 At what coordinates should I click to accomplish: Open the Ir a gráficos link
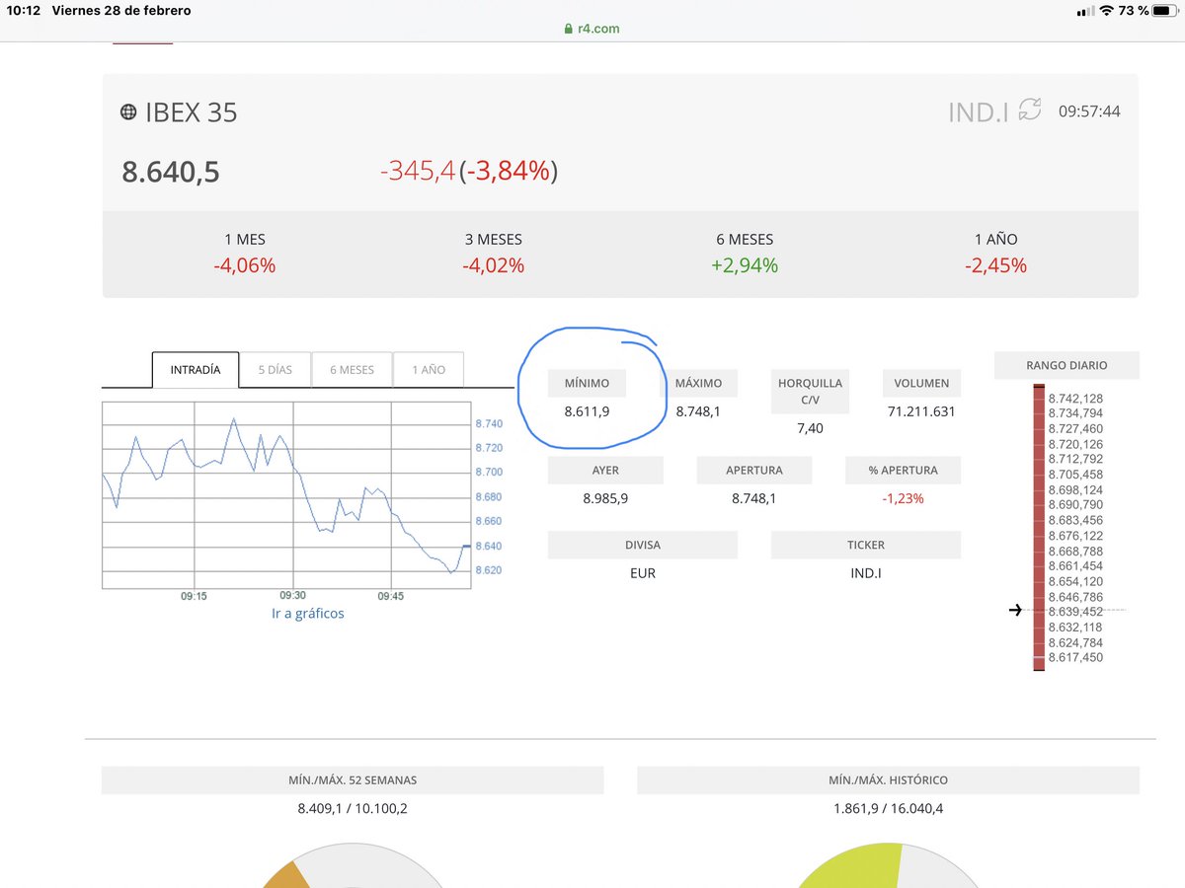tap(308, 614)
